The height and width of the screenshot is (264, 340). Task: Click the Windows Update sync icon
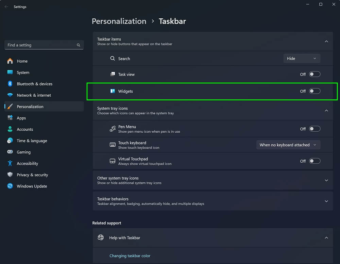[10, 186]
